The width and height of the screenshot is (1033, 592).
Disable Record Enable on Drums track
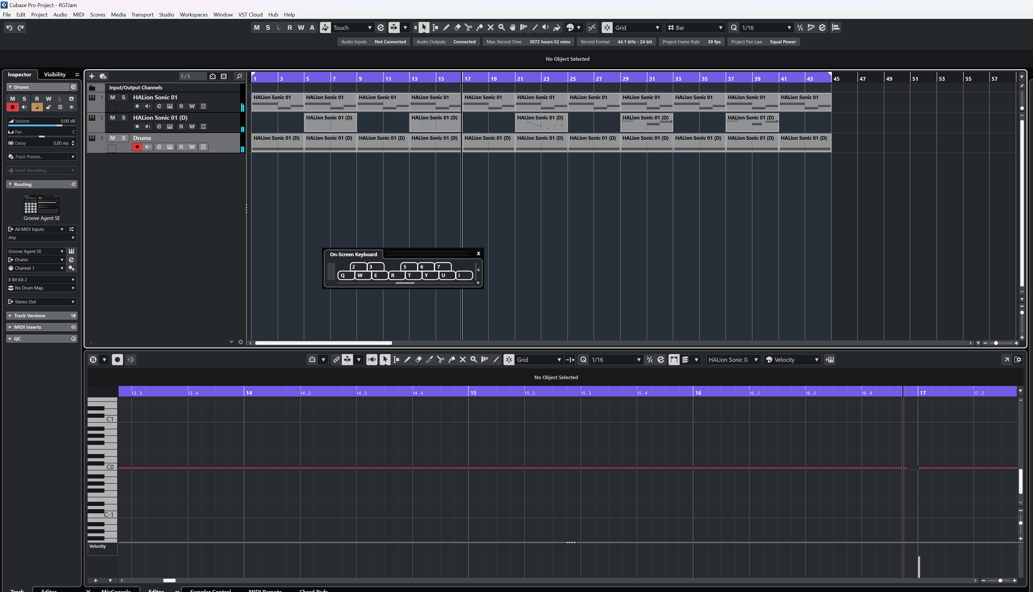[137, 147]
